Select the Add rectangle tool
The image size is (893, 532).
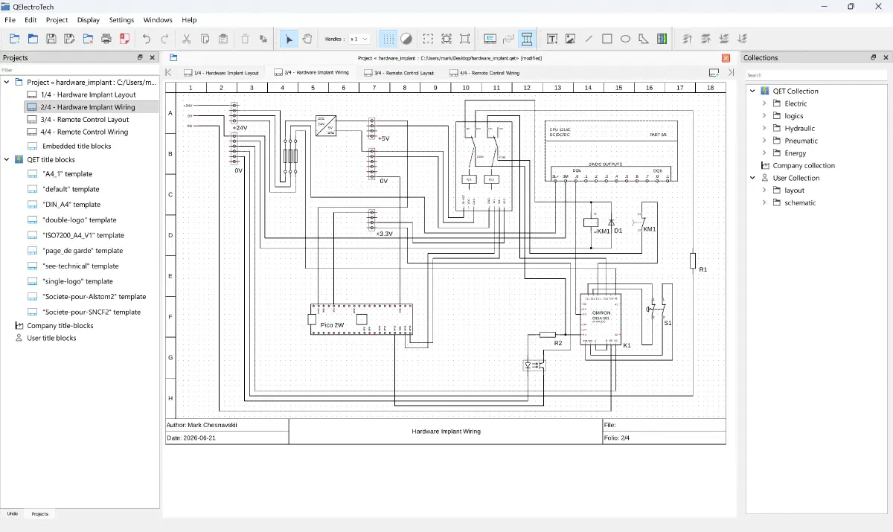pyautogui.click(x=607, y=39)
